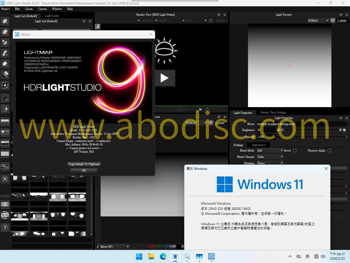Click the paintbrush icon beside Render View
The height and width of the screenshot is (263, 350).
coord(98,27)
